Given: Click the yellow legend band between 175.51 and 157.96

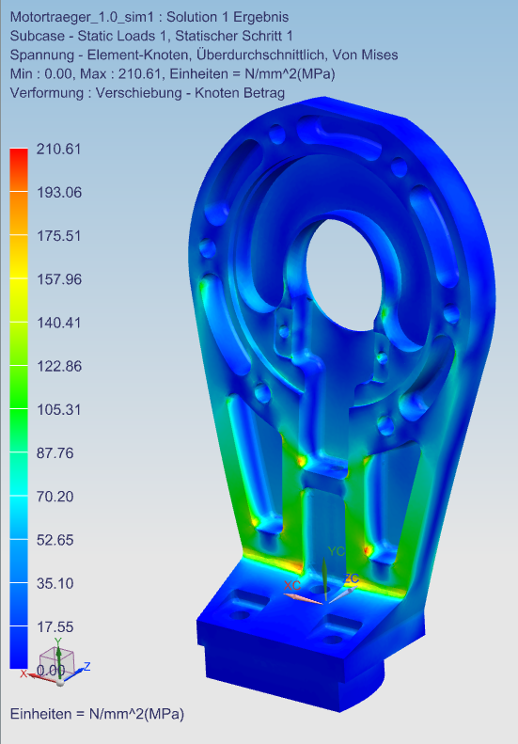Looking at the screenshot, I should click(19, 257).
